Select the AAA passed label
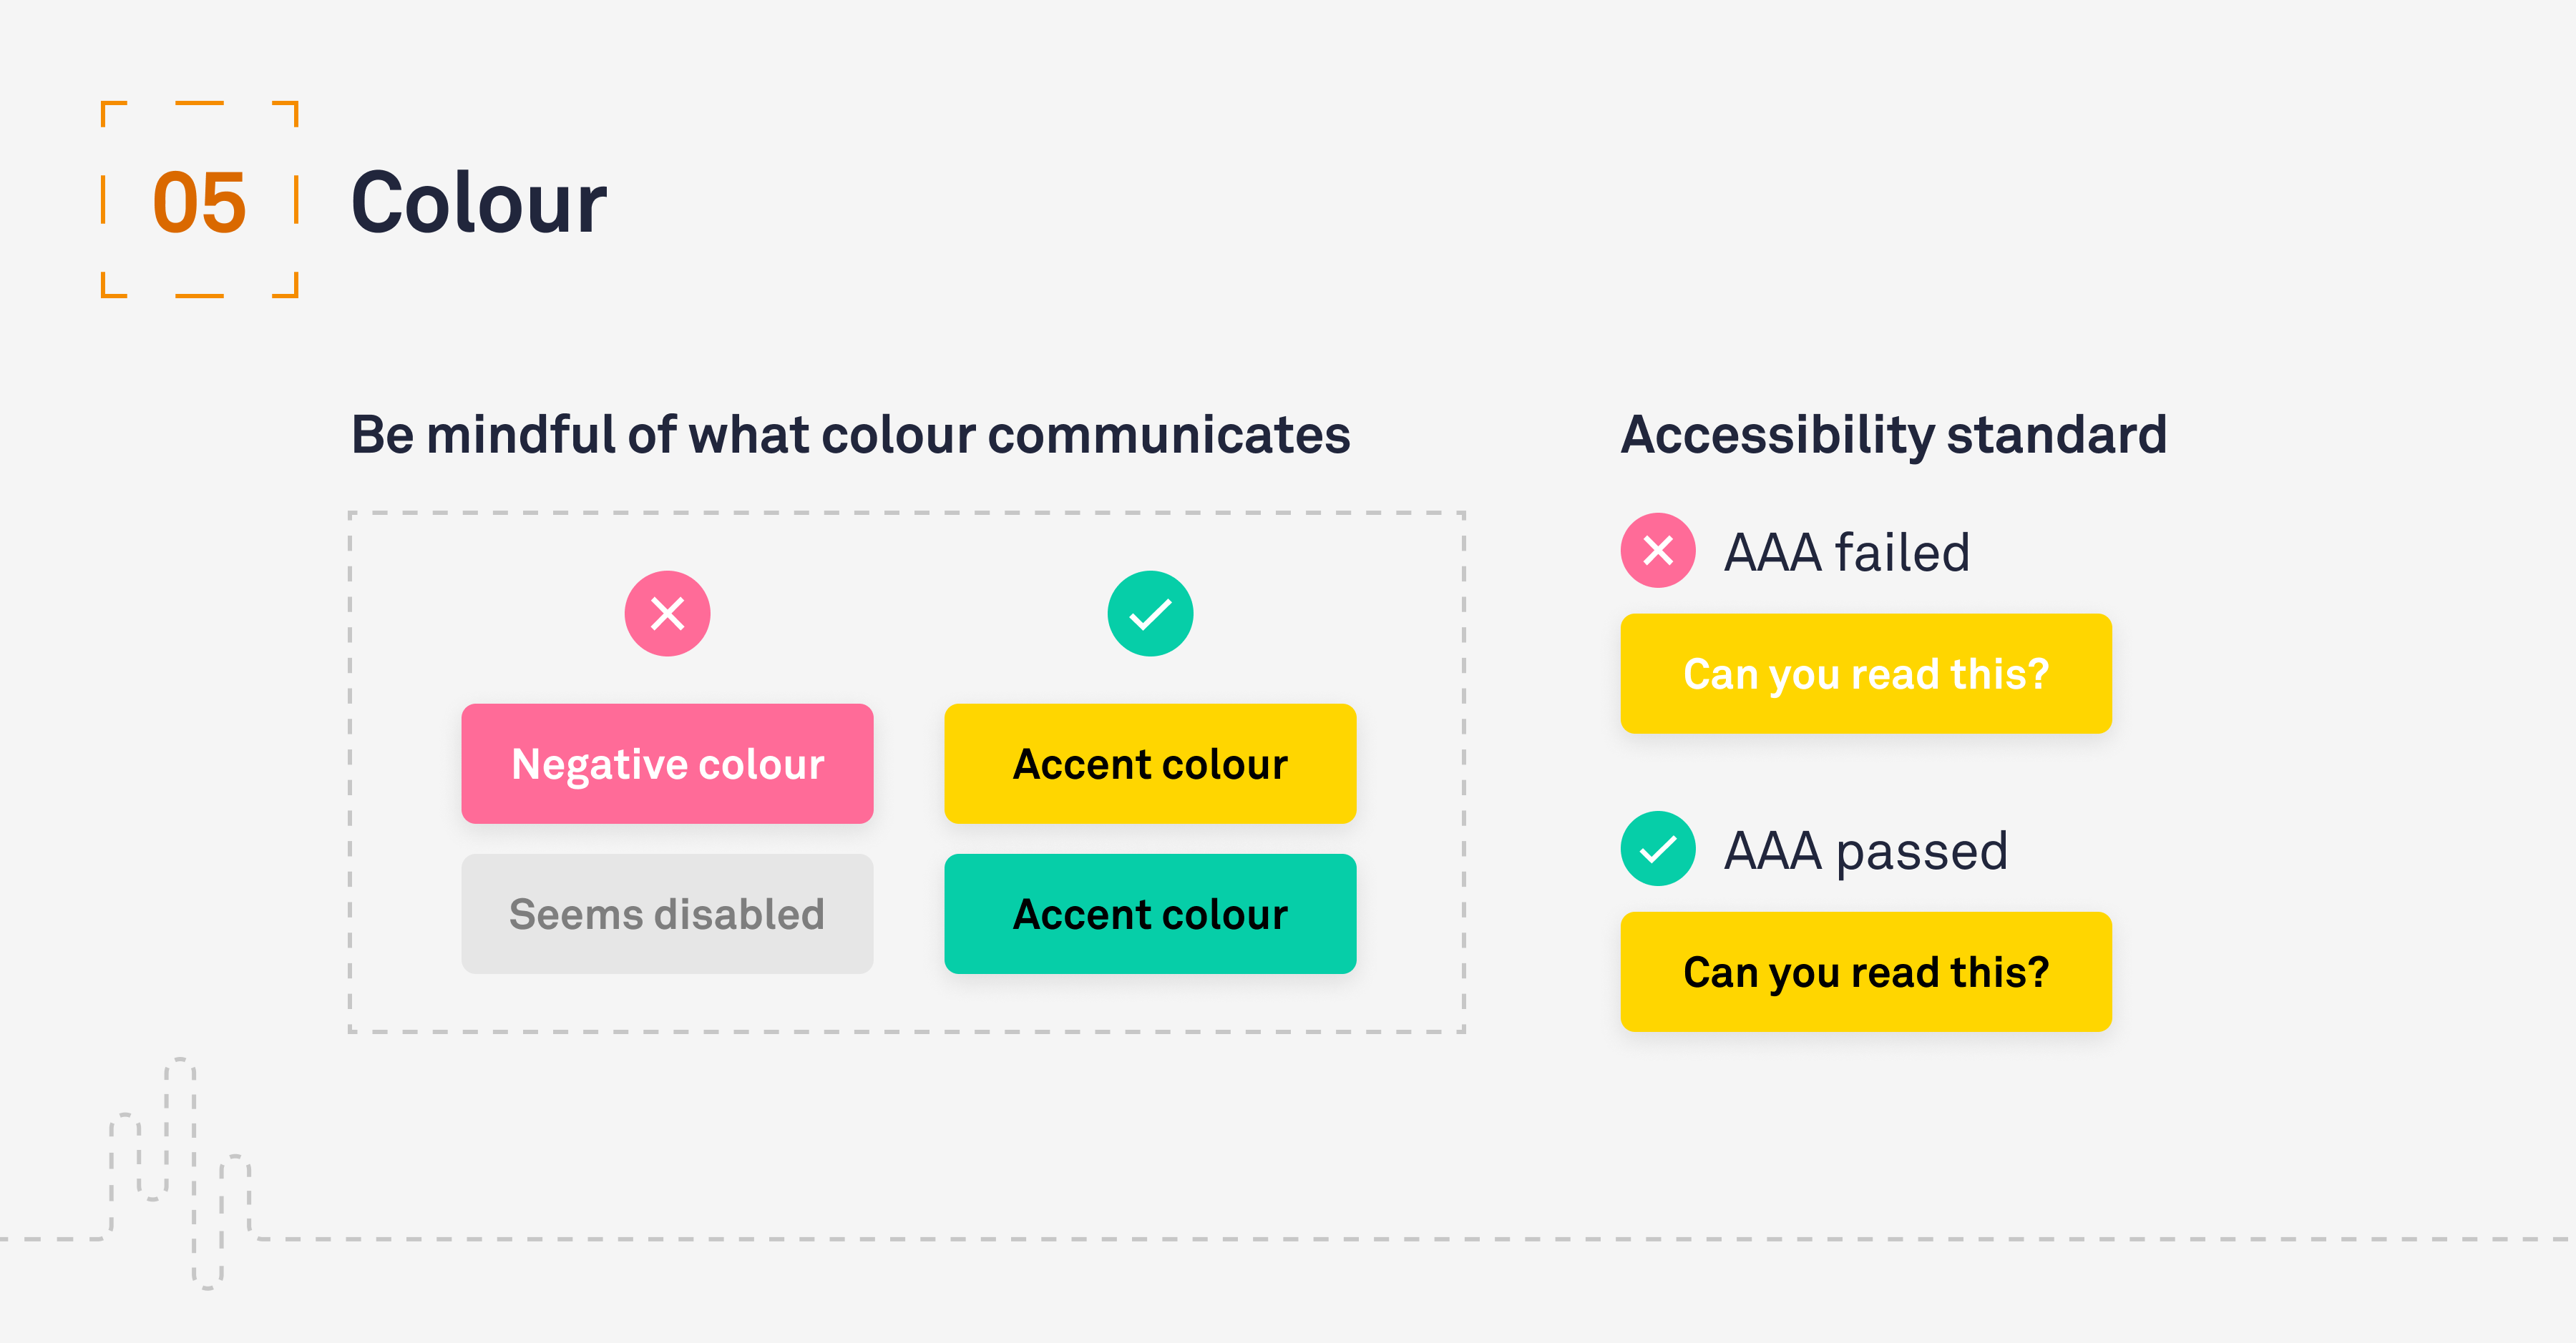 (1865, 850)
